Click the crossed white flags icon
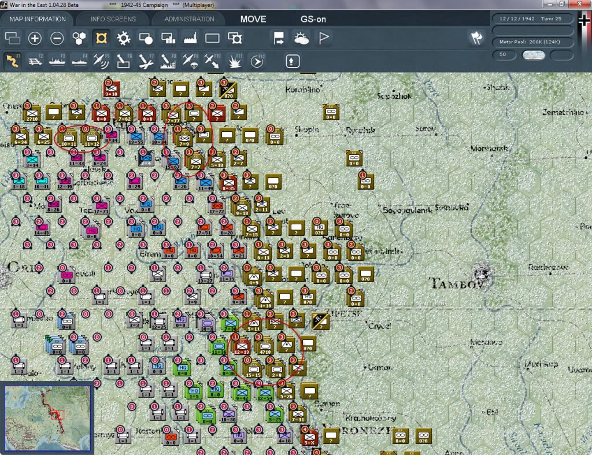592x455 pixels. point(476,38)
